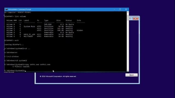Click the 'cd windows' command line

click(x=11, y=57)
